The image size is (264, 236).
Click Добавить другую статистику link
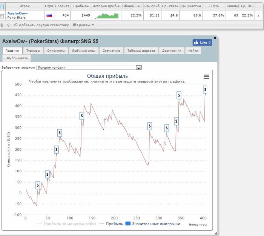42,25
